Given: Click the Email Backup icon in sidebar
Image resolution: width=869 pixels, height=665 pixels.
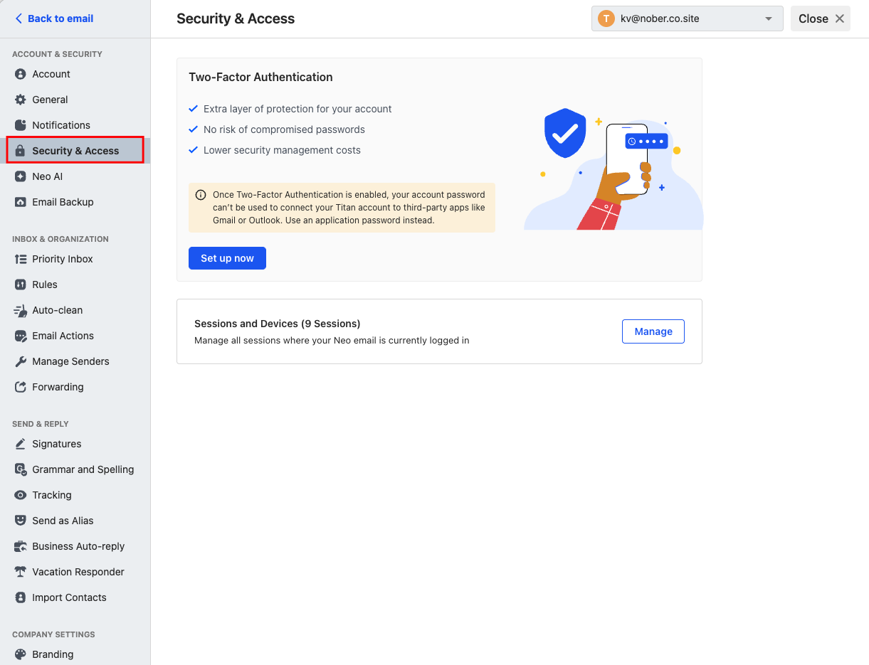Looking at the screenshot, I should click(x=21, y=202).
